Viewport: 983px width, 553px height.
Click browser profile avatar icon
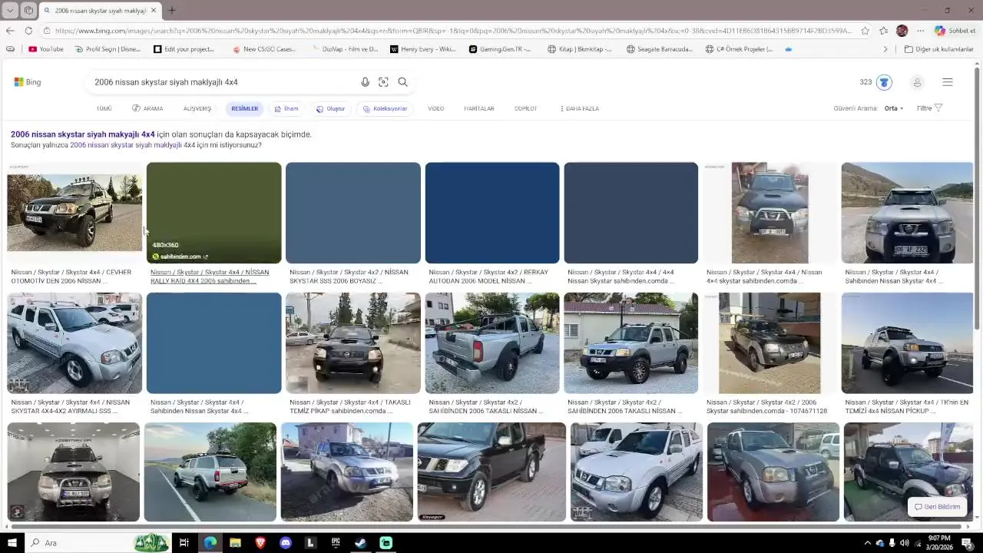pos(902,31)
